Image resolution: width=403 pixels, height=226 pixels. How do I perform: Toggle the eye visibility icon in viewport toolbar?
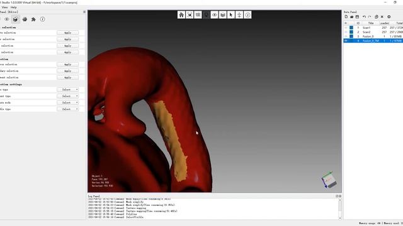[x=214, y=15]
